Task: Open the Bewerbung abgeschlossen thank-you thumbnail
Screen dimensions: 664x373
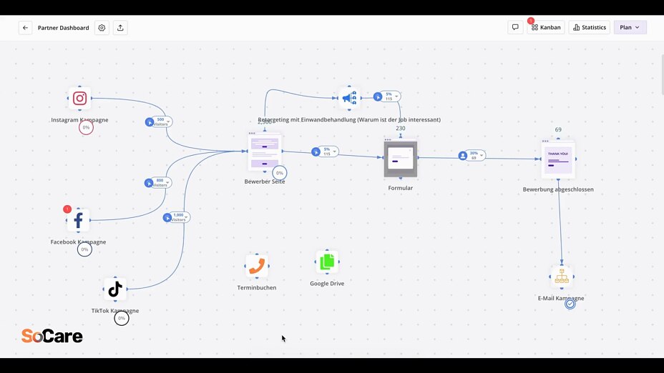Action: [558, 159]
